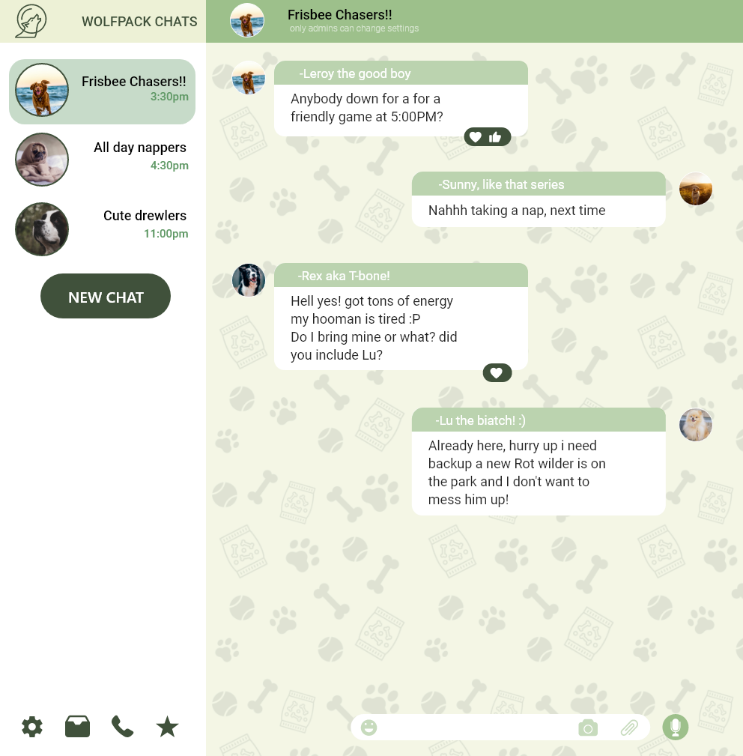Click the wolf logo icon

pos(31,21)
